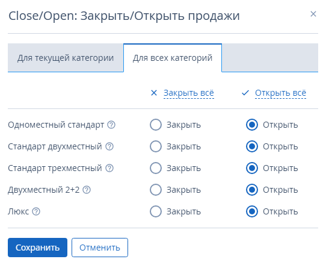Switch to Для всех категорий tab
Screen dimensions: 326x265
click(173, 58)
